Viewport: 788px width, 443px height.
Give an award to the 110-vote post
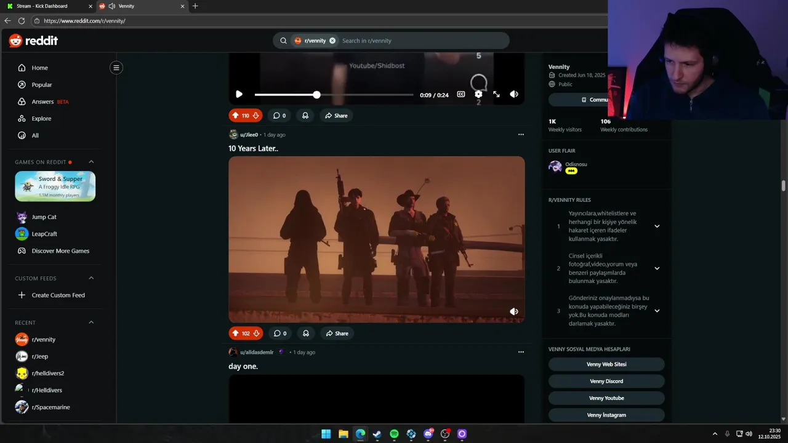click(305, 116)
